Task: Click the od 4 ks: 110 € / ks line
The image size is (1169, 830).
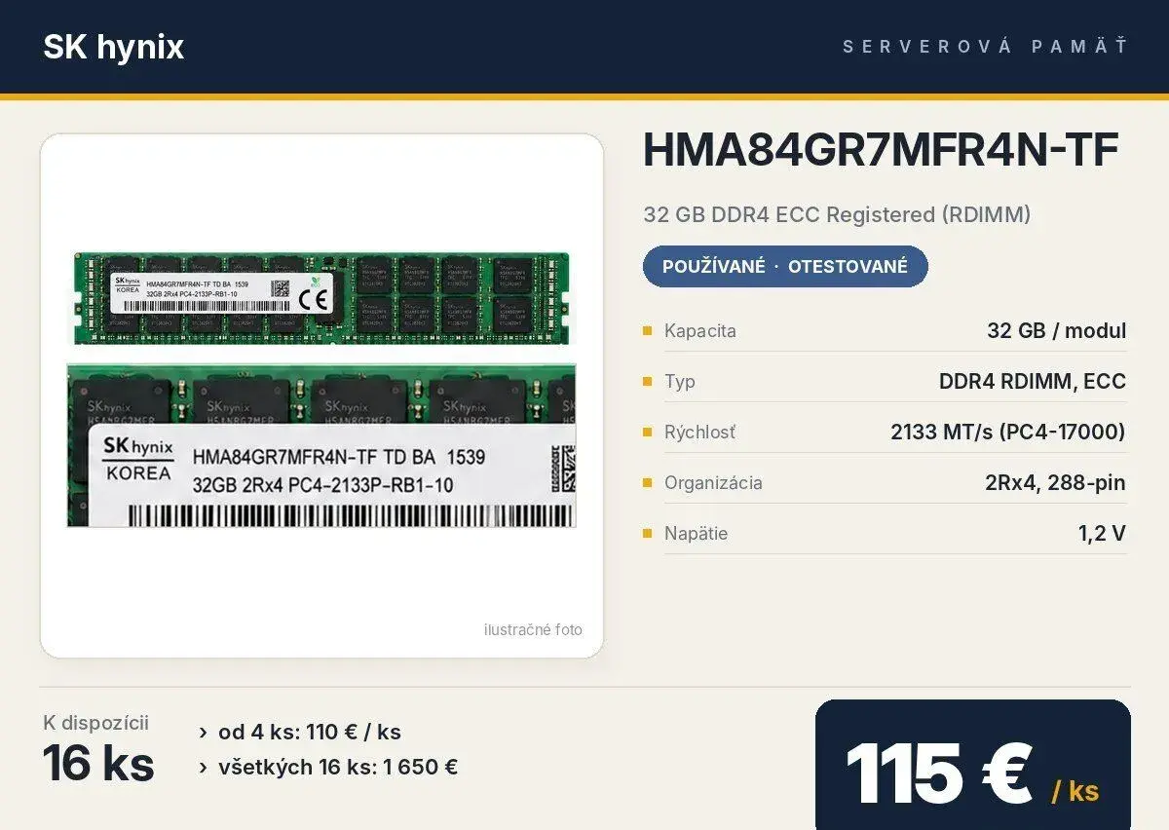Action: click(x=310, y=732)
